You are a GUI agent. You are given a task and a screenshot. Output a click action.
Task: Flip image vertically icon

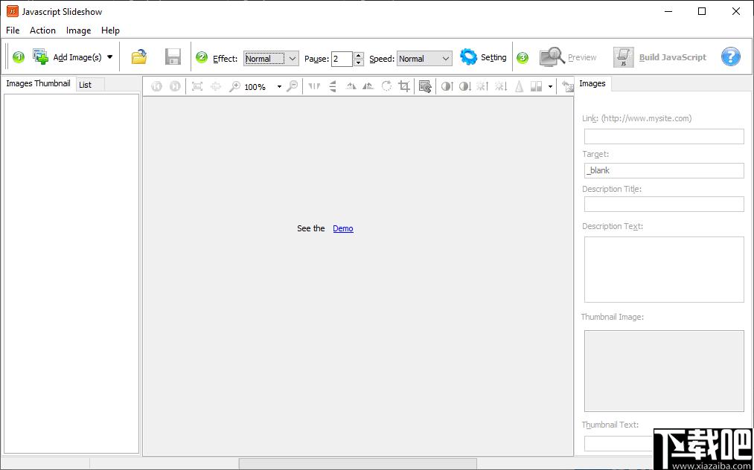click(x=332, y=86)
